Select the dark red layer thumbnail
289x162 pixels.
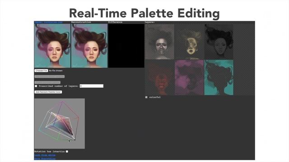coord(159,77)
